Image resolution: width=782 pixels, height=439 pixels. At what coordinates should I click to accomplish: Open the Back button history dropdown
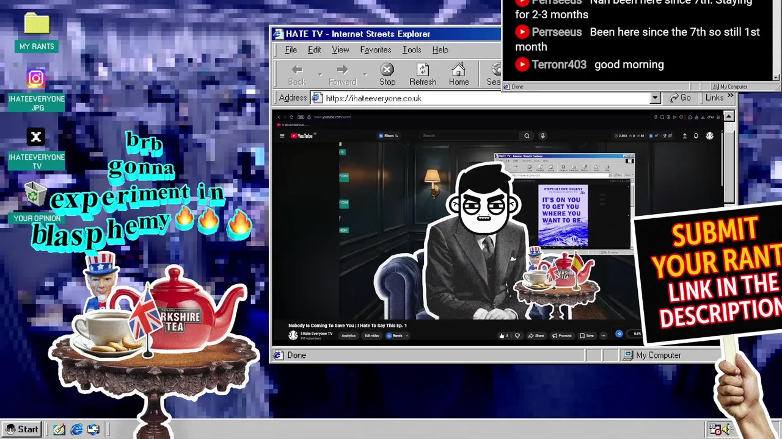pos(320,74)
